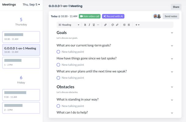The image size is (186, 122).
Task: Underline the selected text
Action: (x=94, y=25)
